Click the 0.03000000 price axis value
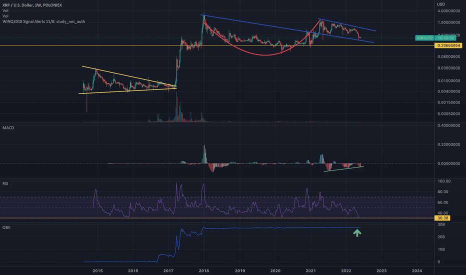Image resolution: width=466 pixels, height=275 pixels. point(448,68)
